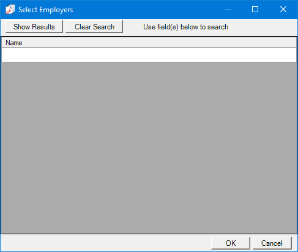The height and width of the screenshot is (252, 298).
Task: Click the 'Use field(s) below to search' label
Action: [x=185, y=27]
